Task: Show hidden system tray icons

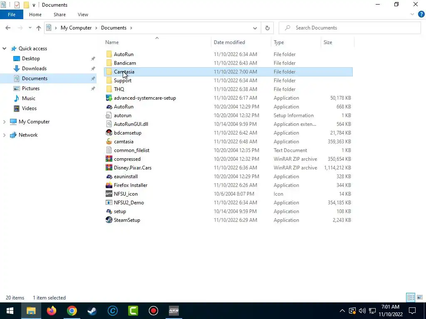Action: (342, 311)
